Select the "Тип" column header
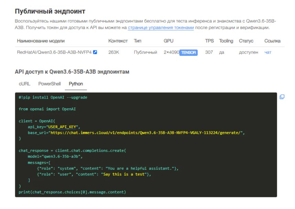Screen dimensions: 295x209 (138, 41)
